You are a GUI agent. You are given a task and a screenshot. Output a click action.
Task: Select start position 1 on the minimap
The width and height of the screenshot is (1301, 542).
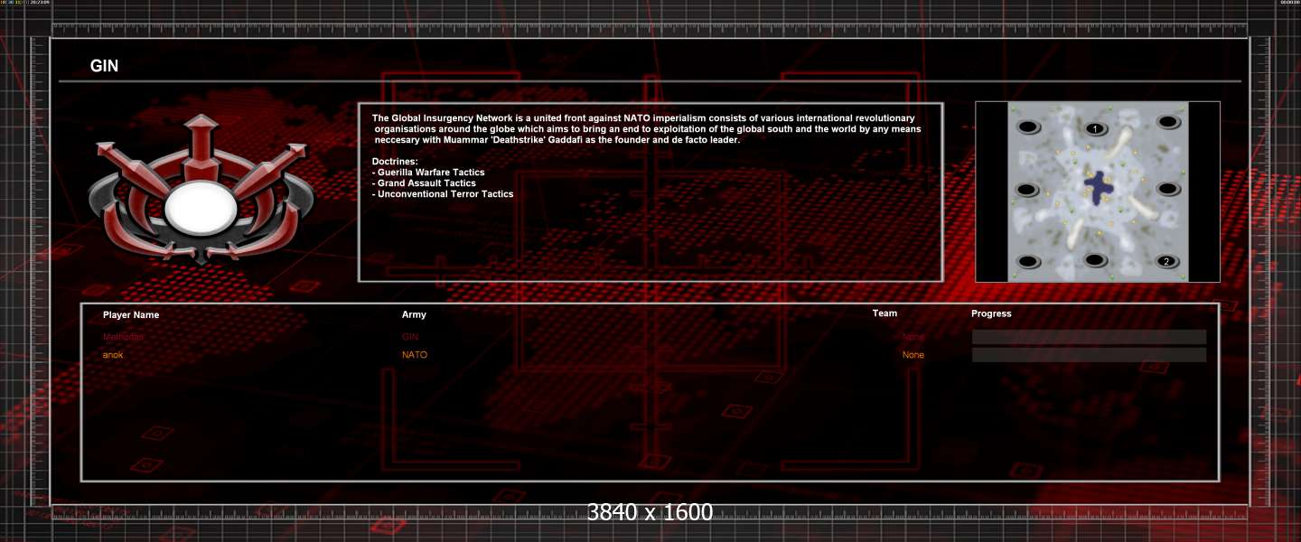[1096, 129]
